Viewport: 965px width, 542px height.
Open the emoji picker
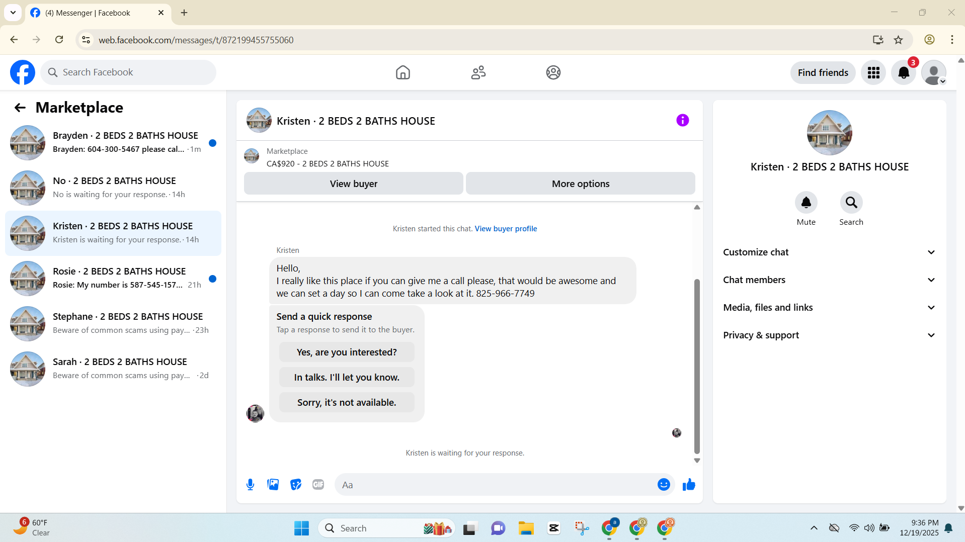coord(664,485)
